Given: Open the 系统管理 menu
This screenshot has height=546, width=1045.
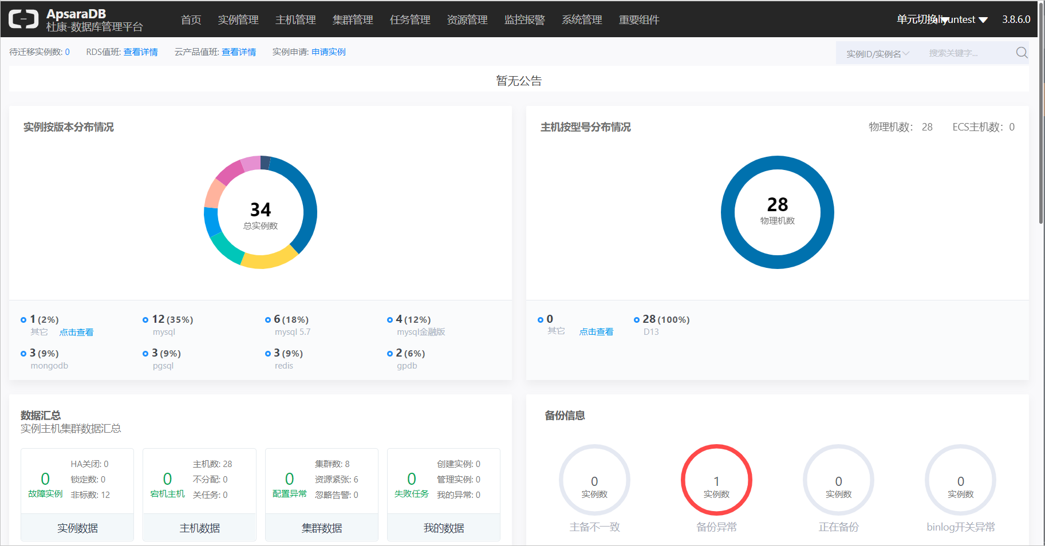Looking at the screenshot, I should point(582,19).
